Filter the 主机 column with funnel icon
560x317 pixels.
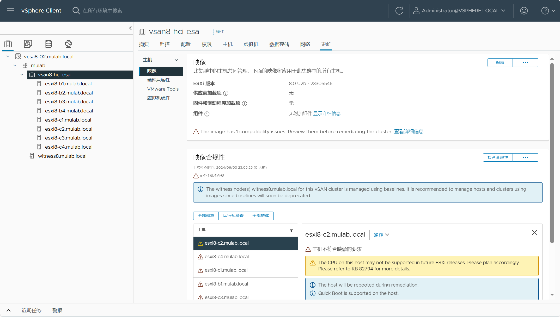click(x=291, y=231)
